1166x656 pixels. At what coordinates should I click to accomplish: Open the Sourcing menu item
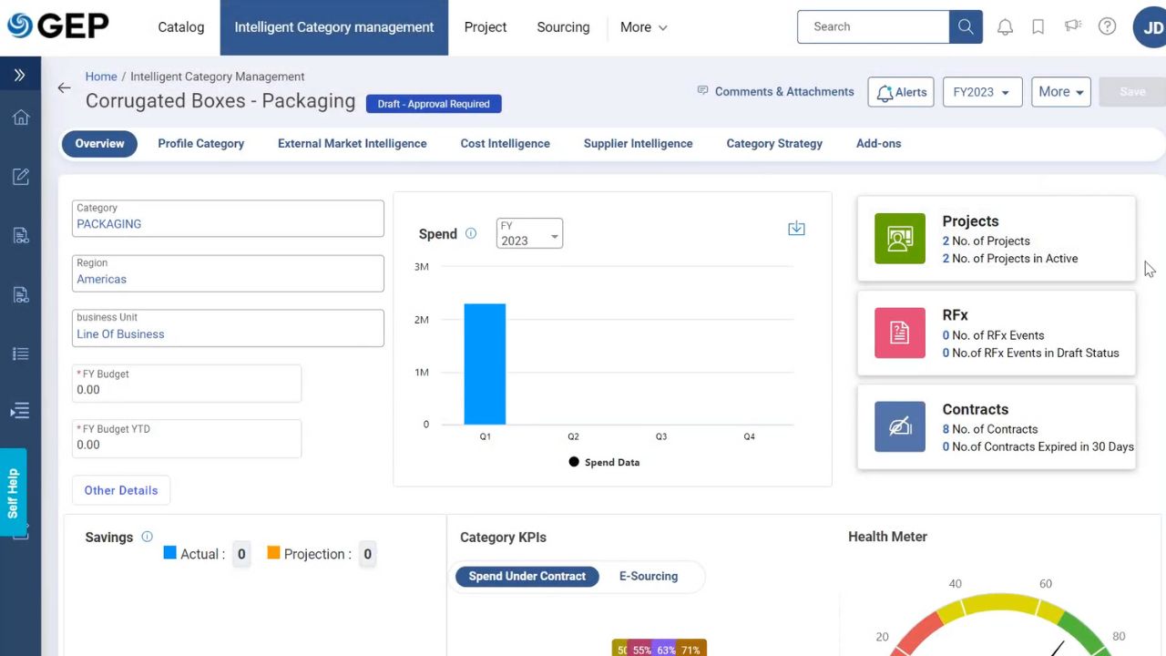563,27
